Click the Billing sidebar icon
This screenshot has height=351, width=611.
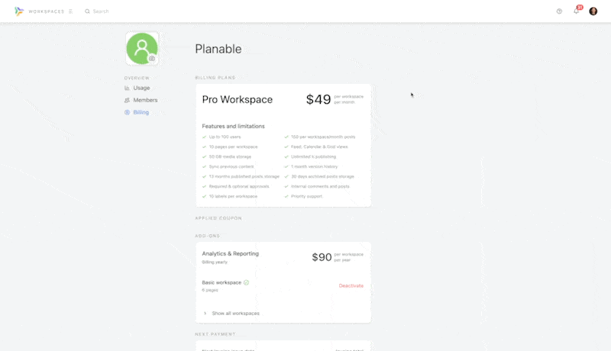pyautogui.click(x=127, y=112)
